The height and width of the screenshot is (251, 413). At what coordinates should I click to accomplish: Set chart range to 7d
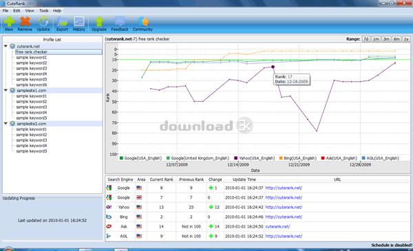click(366, 39)
